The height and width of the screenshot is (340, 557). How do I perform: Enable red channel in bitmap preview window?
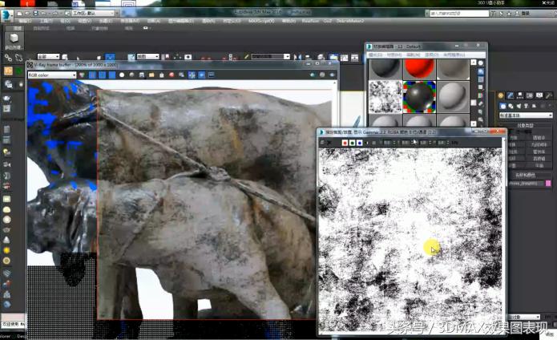[345, 143]
